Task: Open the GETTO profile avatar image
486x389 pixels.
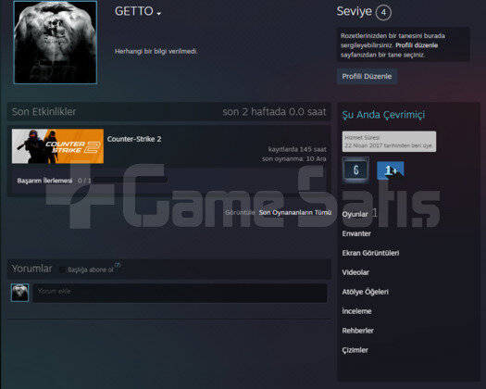Action: pos(56,43)
